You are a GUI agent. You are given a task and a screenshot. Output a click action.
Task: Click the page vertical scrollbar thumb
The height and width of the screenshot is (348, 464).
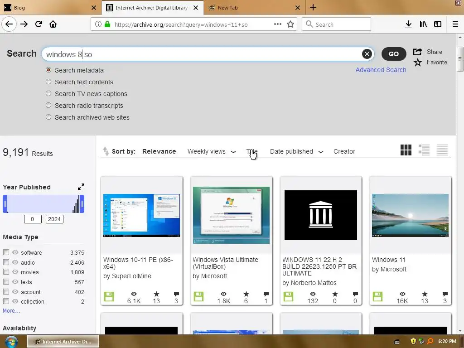(460, 59)
